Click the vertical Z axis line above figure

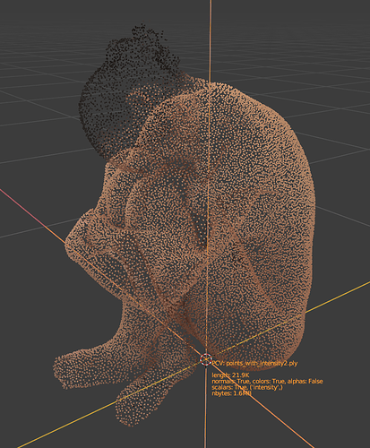tap(211, 36)
